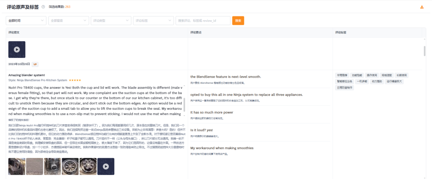Click the review title 'Amazing blender system!'

click(27, 75)
